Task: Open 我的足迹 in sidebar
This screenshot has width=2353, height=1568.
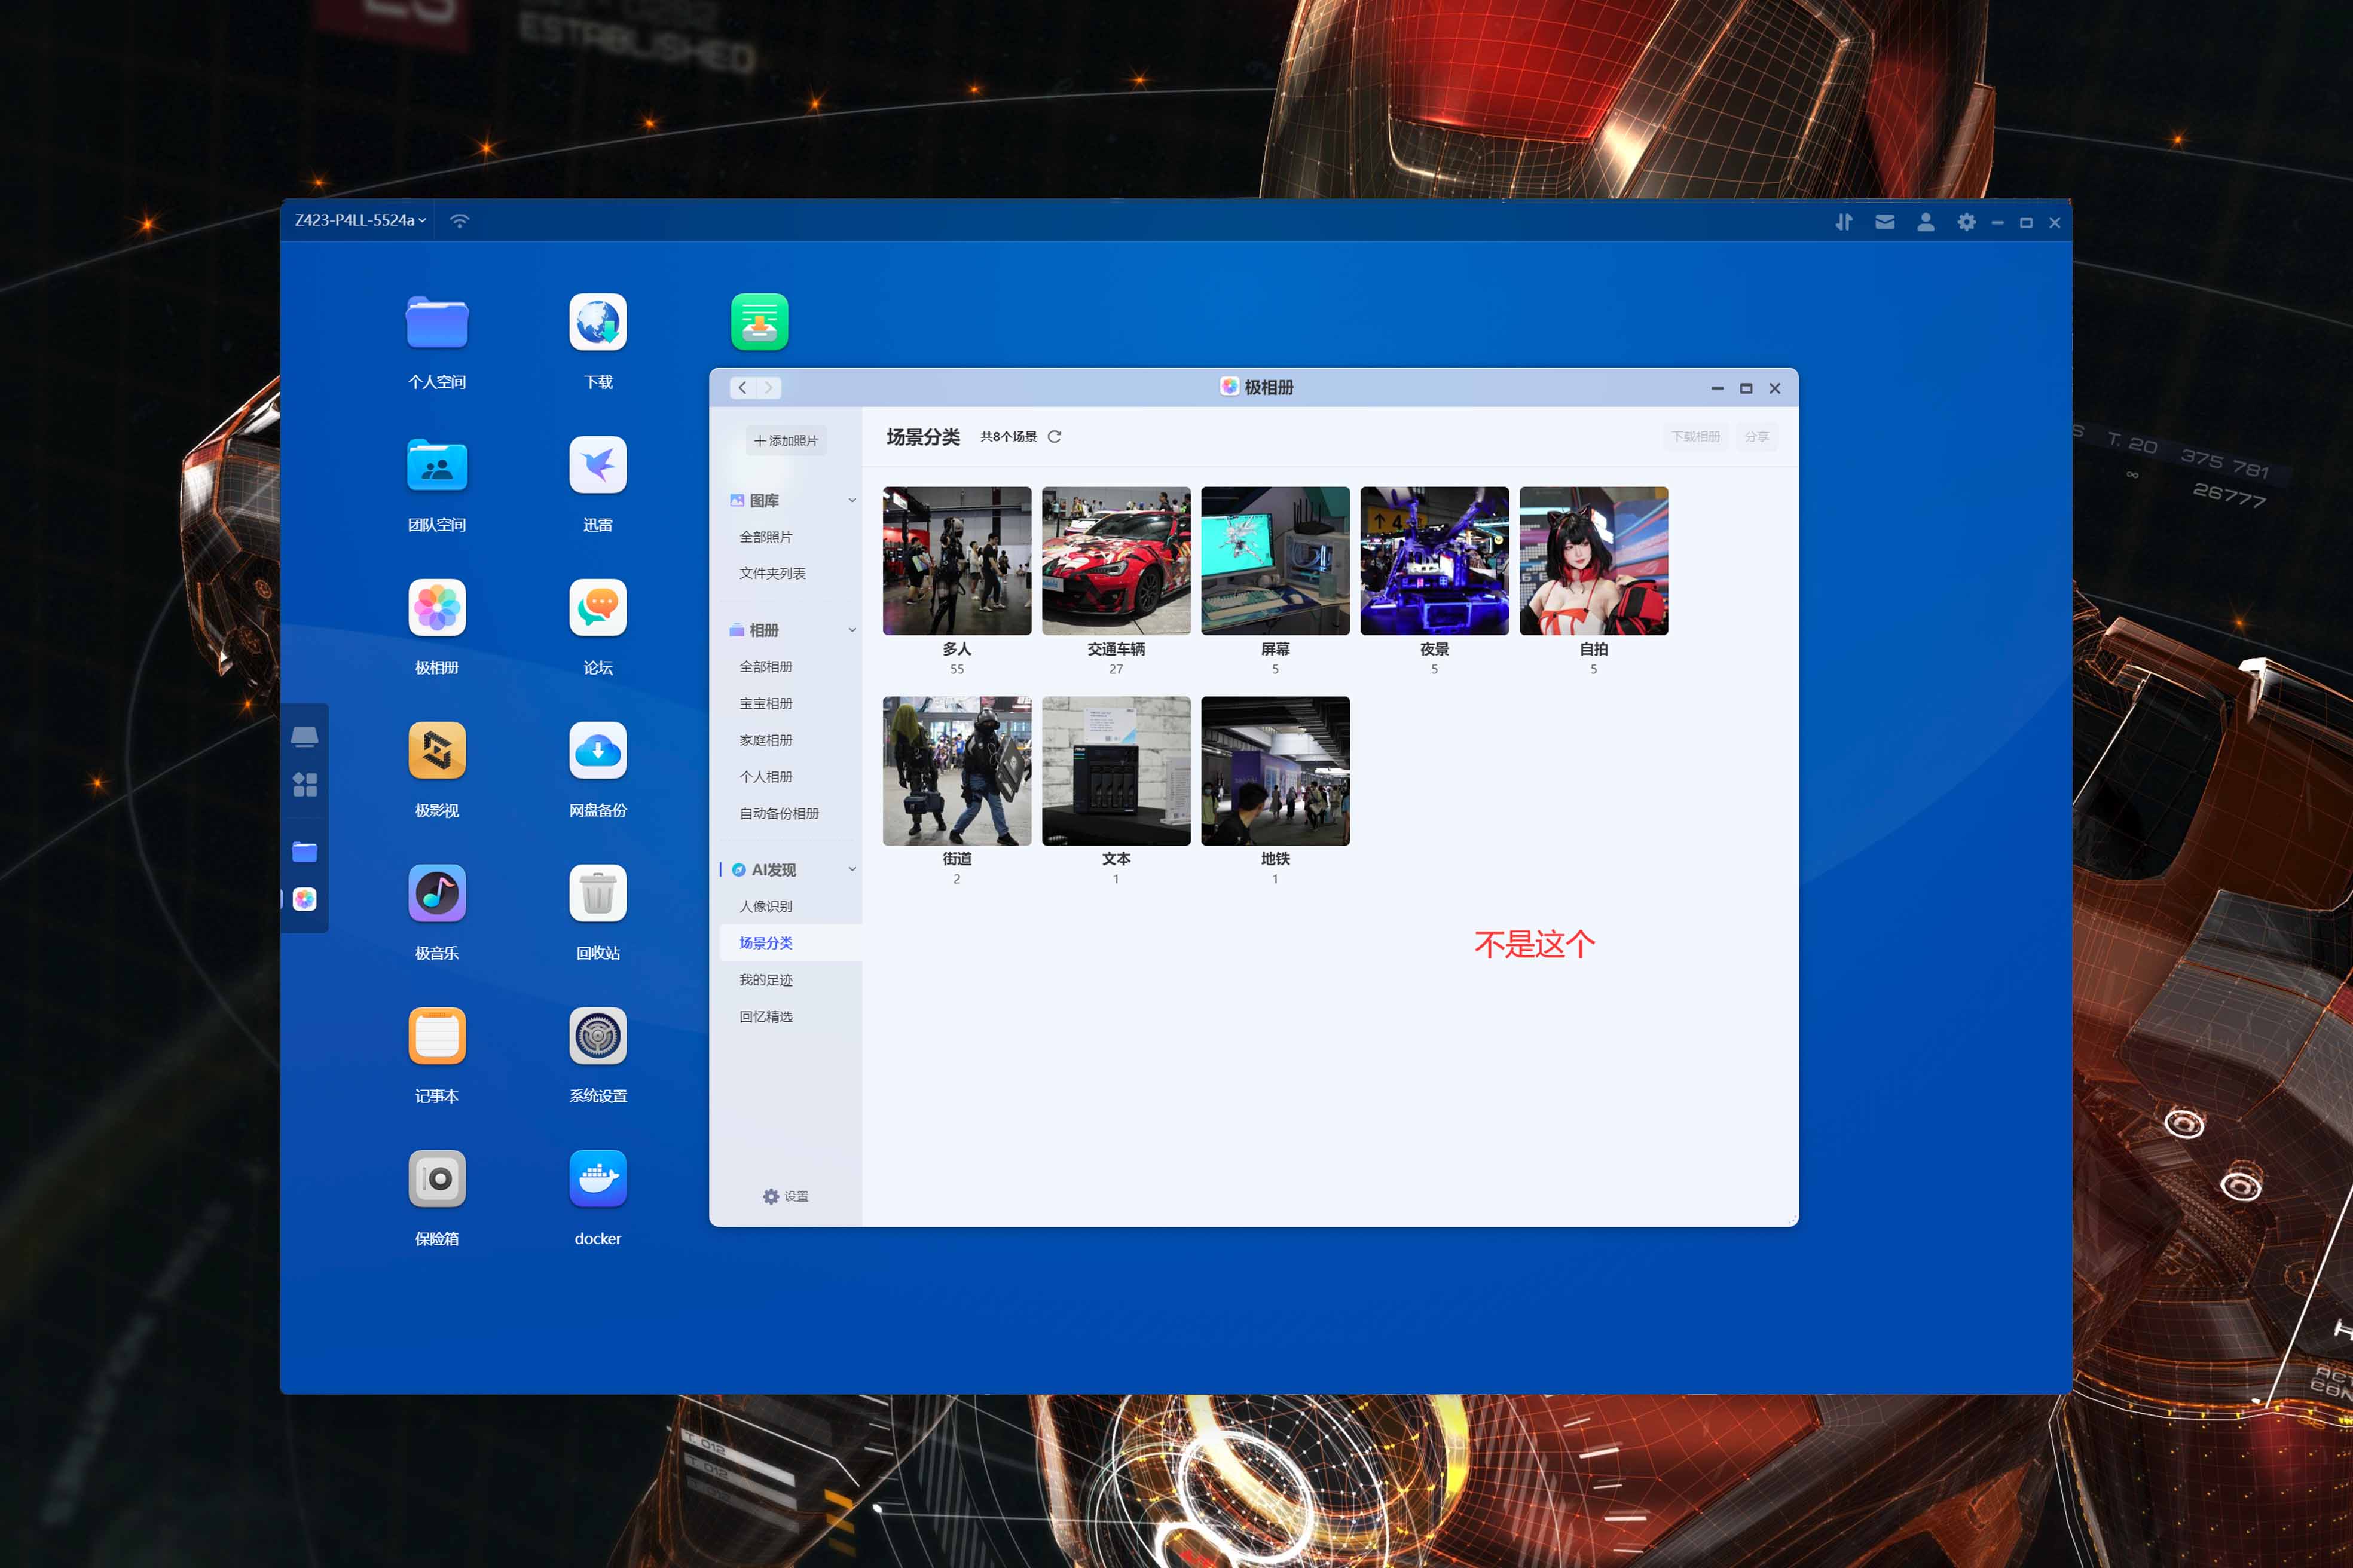Action: pos(765,980)
